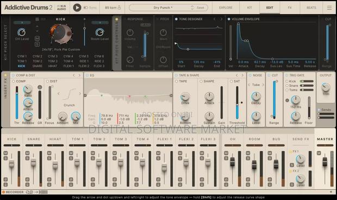Step presets with the up-down arrows
The image size is (337, 200).
[192, 8]
